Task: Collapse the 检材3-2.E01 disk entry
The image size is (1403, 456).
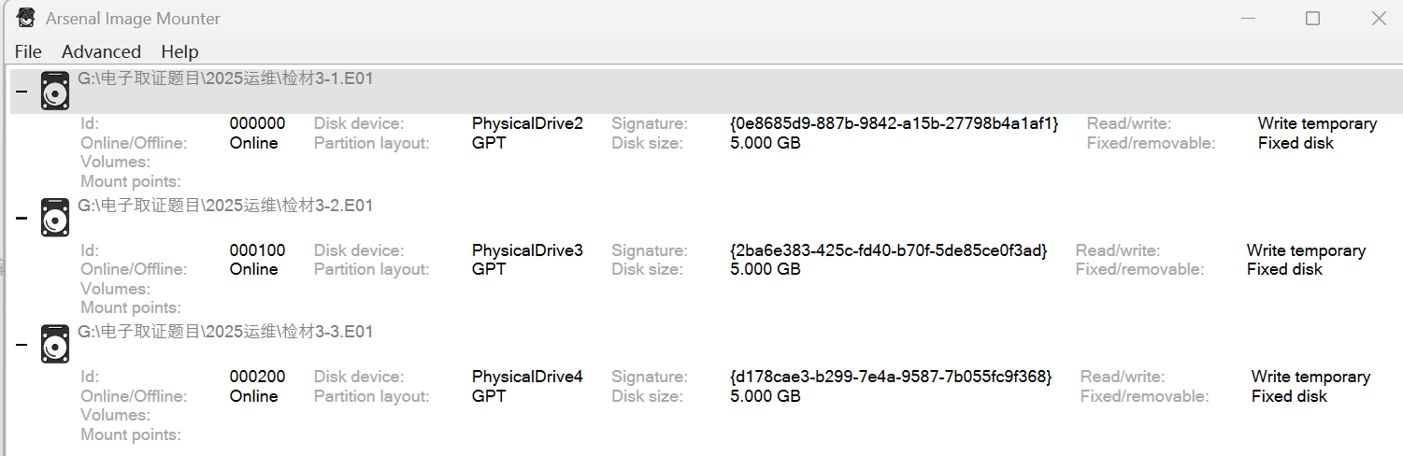Action: pos(21,218)
